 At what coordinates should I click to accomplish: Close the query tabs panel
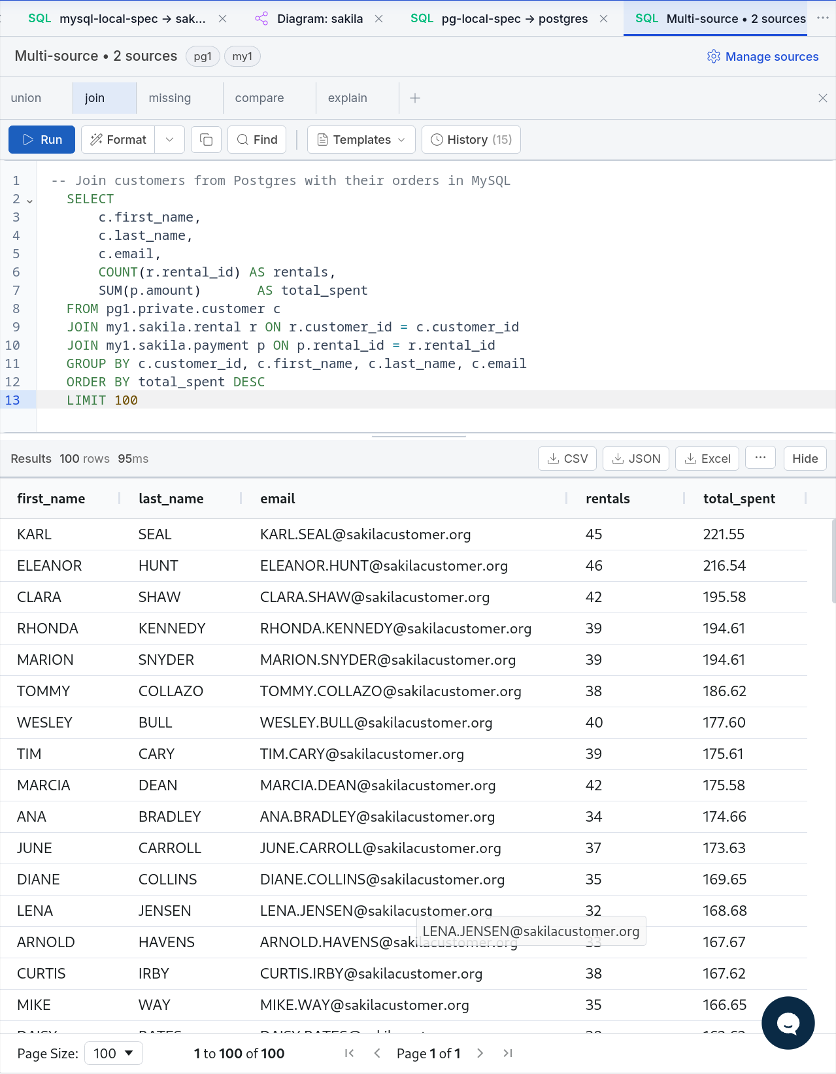click(823, 98)
